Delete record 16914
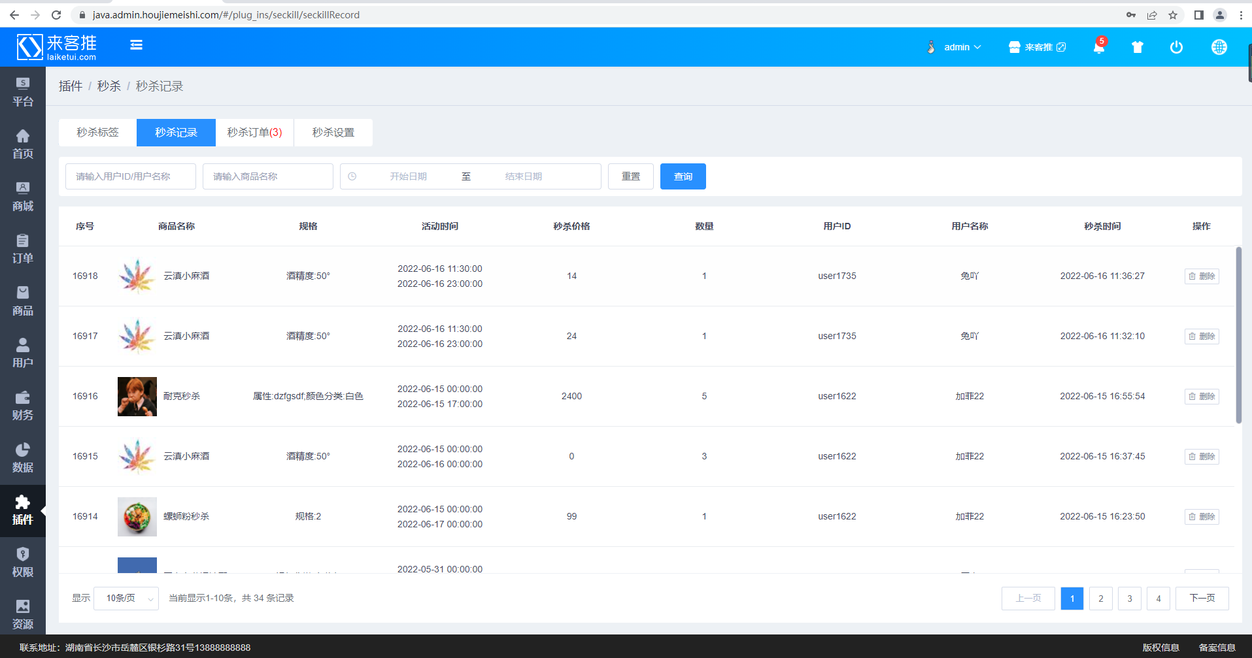Image resolution: width=1252 pixels, height=658 pixels. (1202, 517)
